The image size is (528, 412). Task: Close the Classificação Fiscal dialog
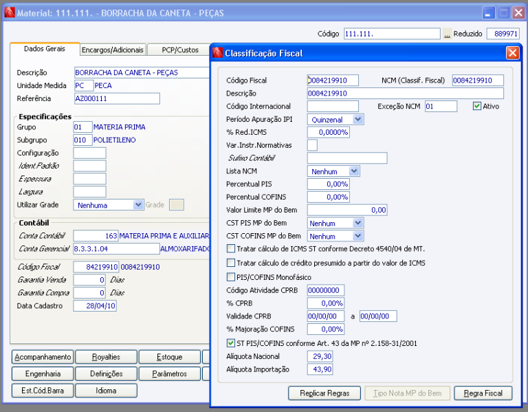512,53
